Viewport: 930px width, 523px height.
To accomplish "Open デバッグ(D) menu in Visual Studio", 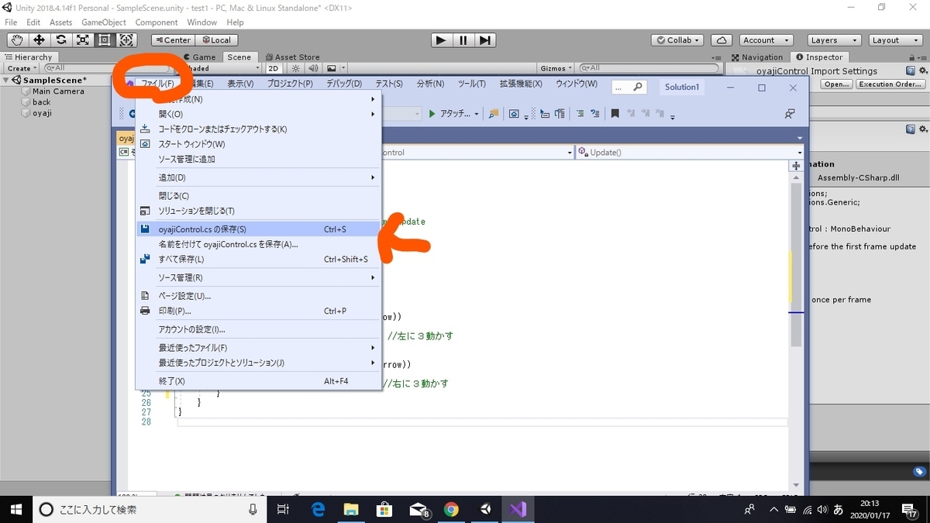I will point(343,84).
